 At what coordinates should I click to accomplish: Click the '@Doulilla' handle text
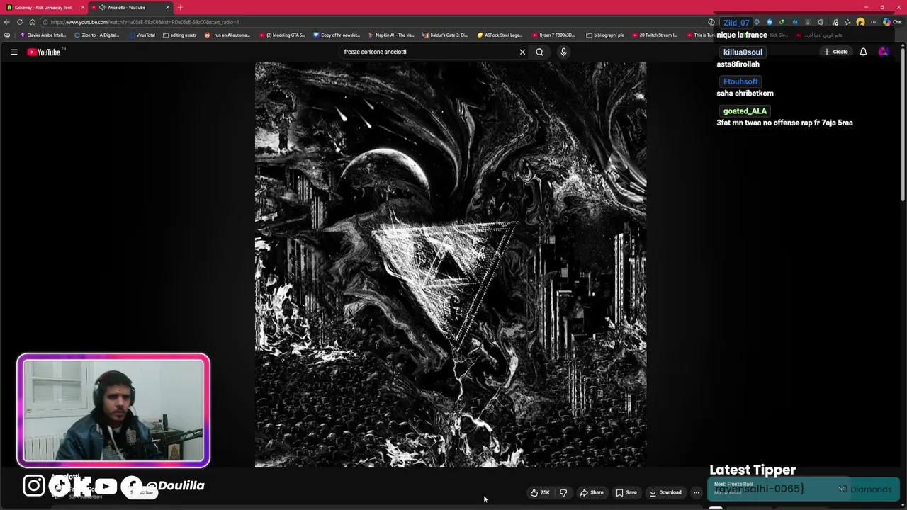click(175, 485)
